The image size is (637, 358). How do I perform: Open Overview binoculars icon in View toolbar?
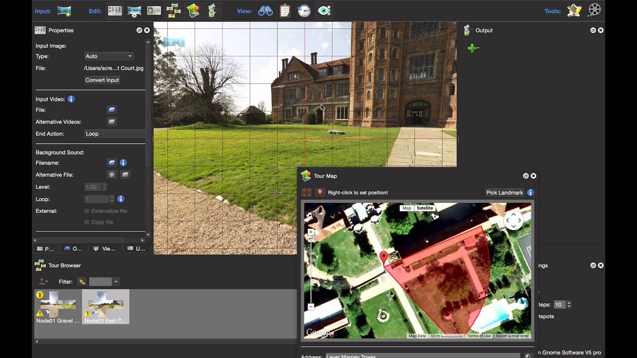pos(265,10)
